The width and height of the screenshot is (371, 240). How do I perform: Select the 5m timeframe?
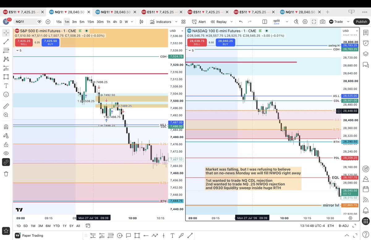(82, 22)
